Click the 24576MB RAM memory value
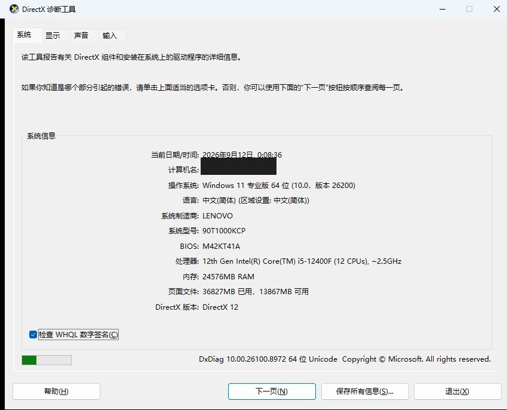 [x=228, y=277]
